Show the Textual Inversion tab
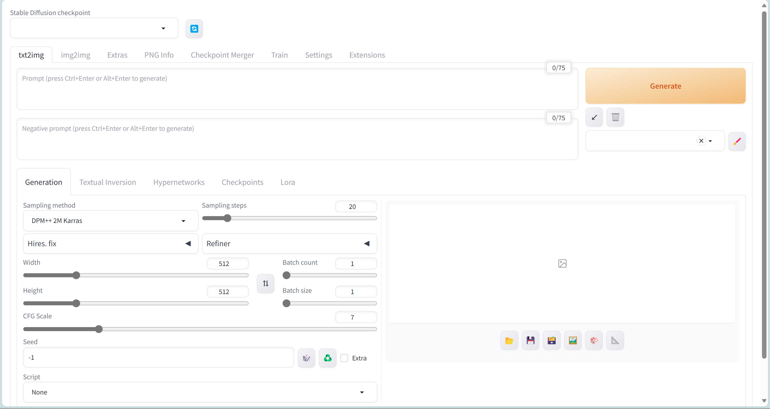 click(108, 182)
